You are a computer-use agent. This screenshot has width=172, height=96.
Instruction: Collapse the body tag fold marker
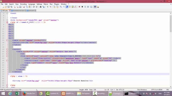click(x=7, y=20)
